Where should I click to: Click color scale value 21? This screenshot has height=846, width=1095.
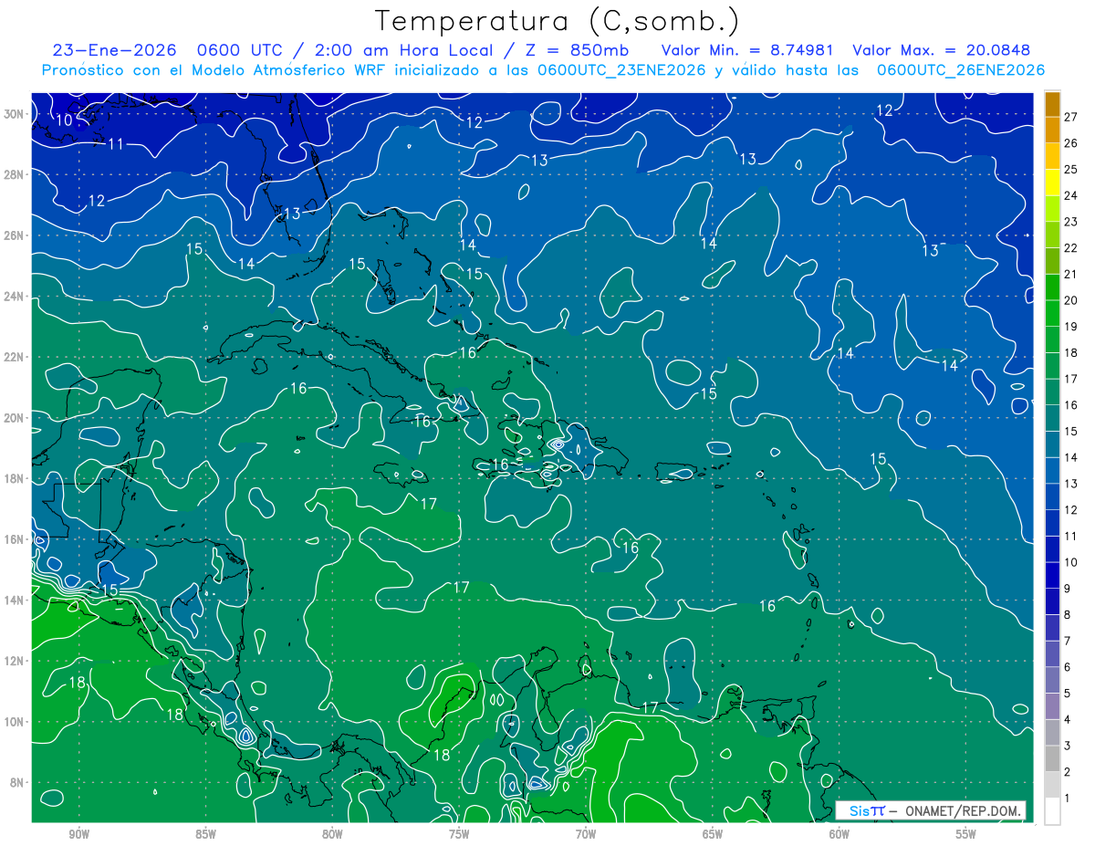(1071, 274)
